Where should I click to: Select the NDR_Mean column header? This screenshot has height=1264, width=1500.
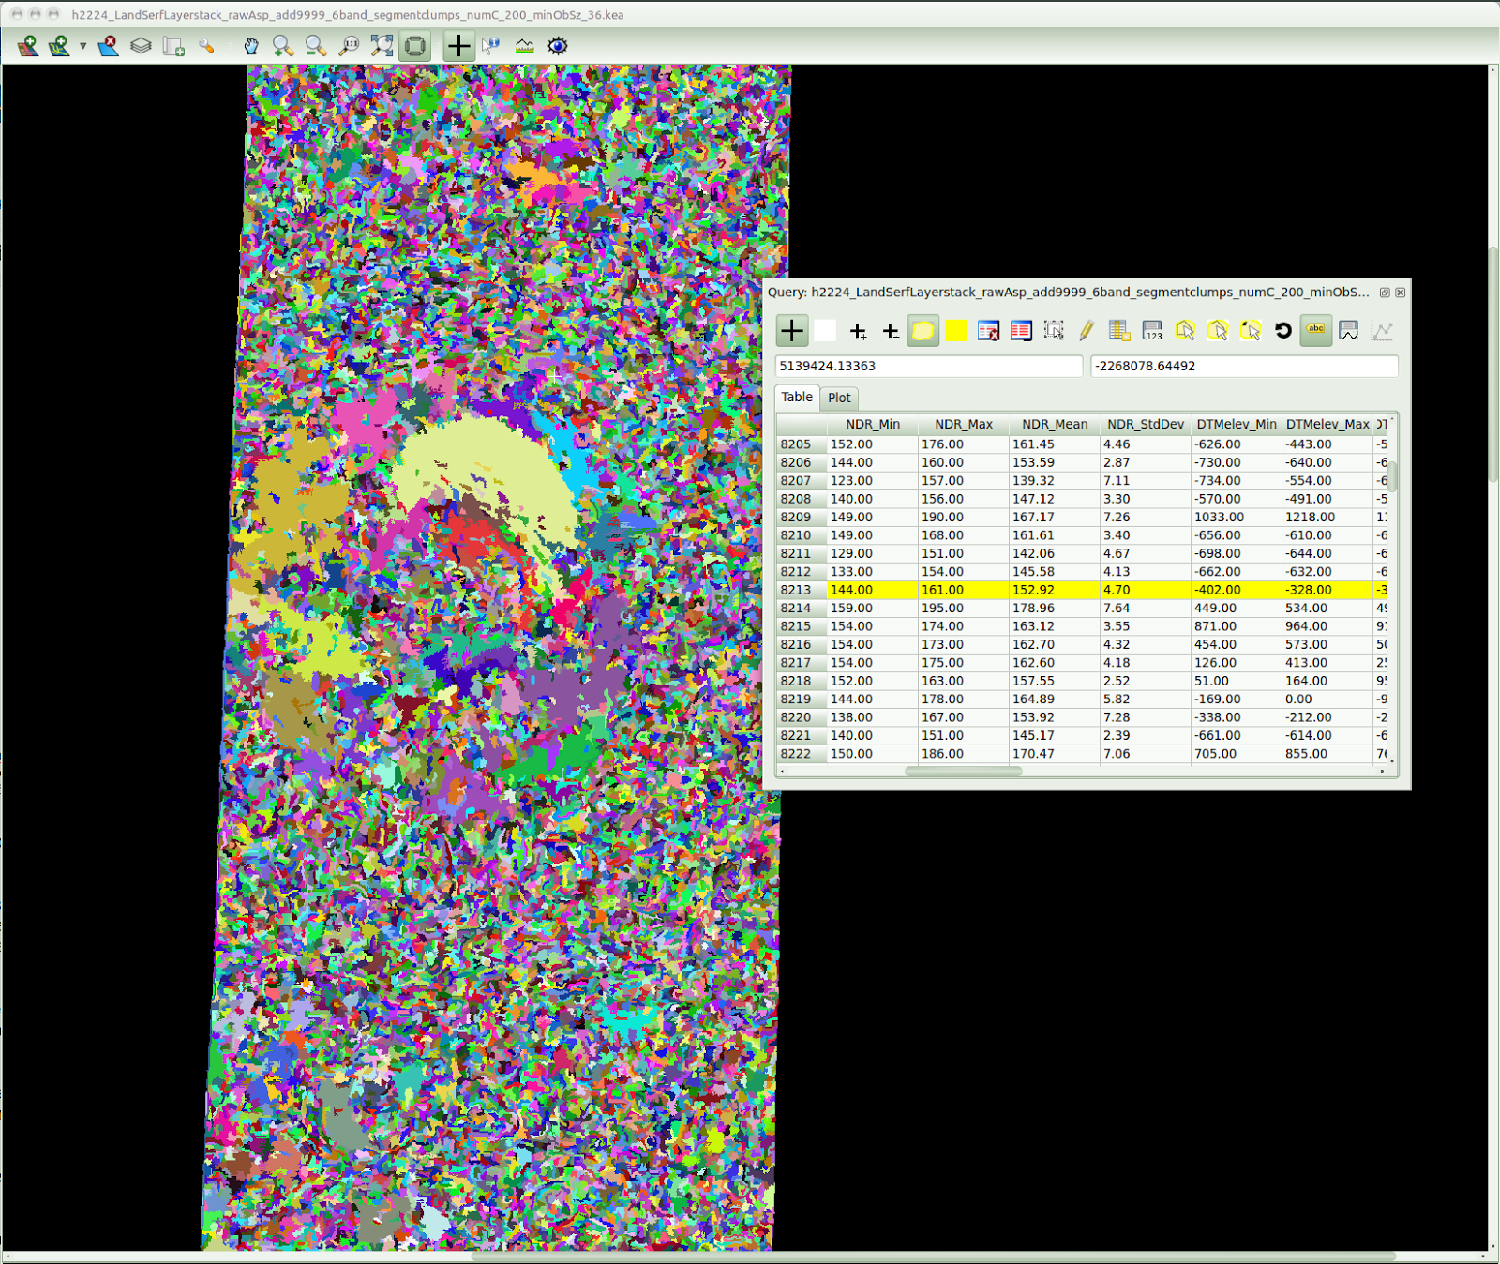click(1055, 424)
